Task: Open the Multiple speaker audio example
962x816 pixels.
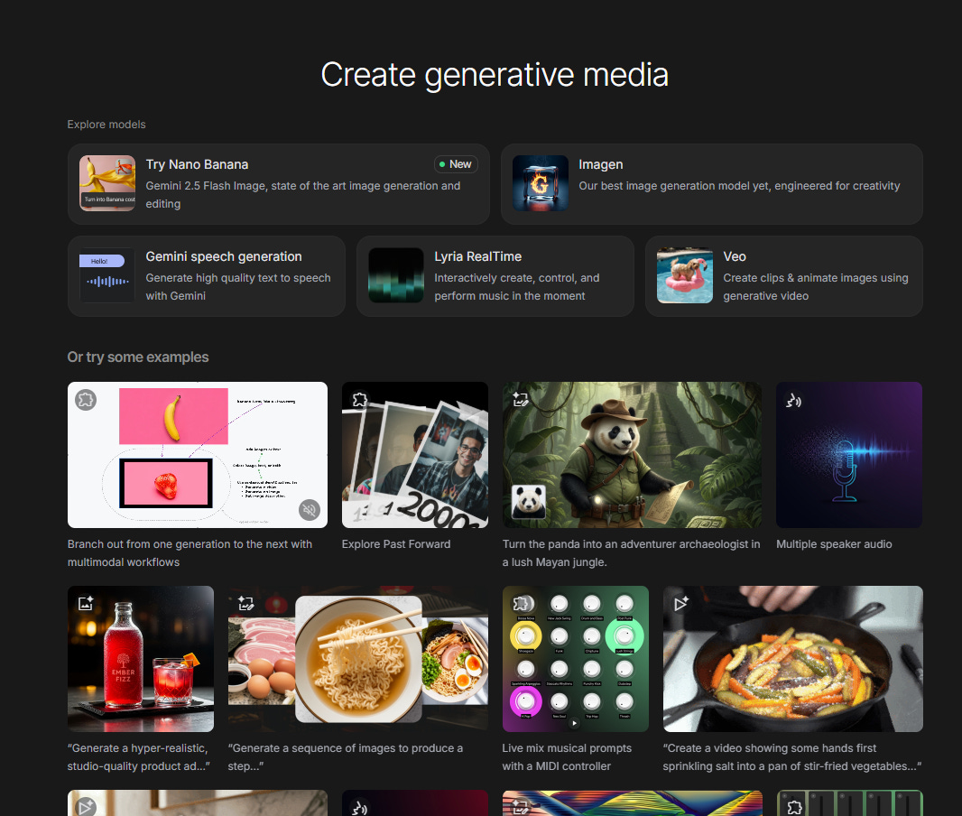Action: click(849, 455)
